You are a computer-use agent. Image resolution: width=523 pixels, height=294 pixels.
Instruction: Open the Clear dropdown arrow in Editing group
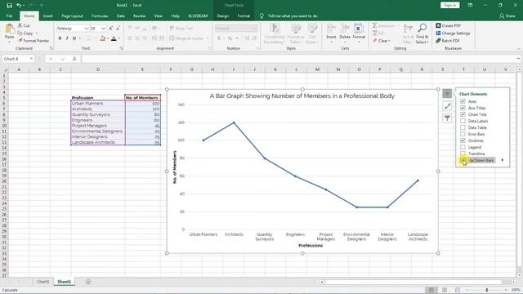[389, 41]
